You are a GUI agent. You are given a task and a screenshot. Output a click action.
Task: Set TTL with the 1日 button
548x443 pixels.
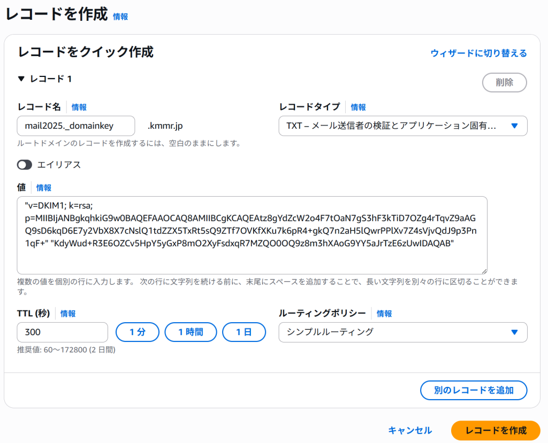244,332
